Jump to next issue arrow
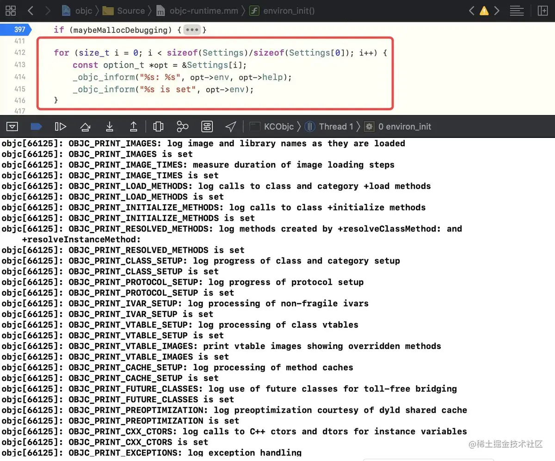 pos(497,10)
